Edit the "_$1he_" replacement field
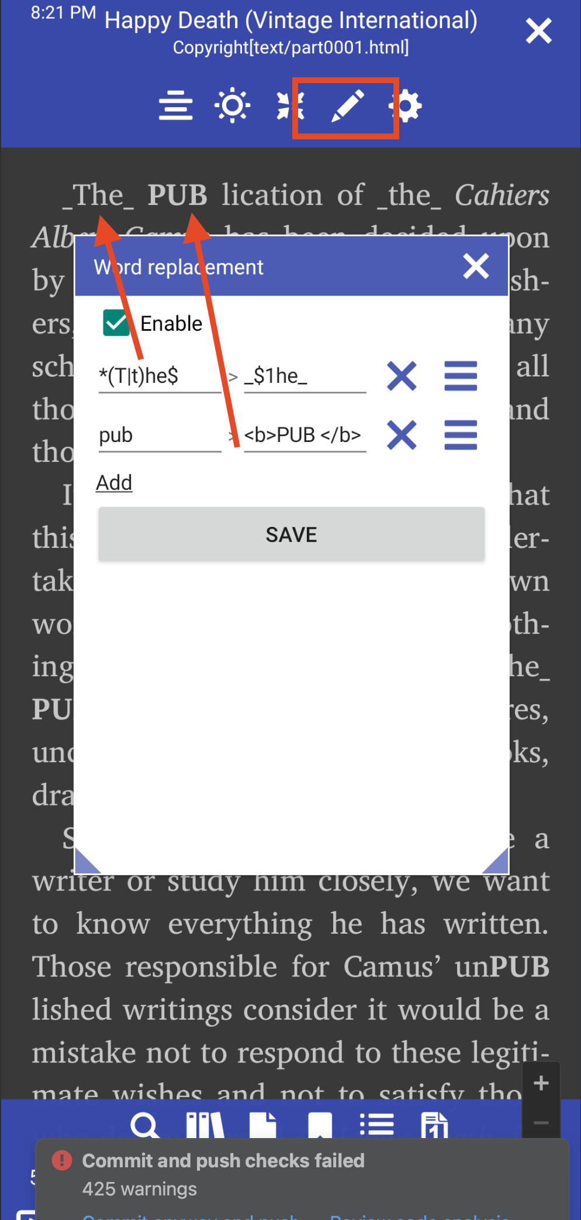 click(305, 376)
